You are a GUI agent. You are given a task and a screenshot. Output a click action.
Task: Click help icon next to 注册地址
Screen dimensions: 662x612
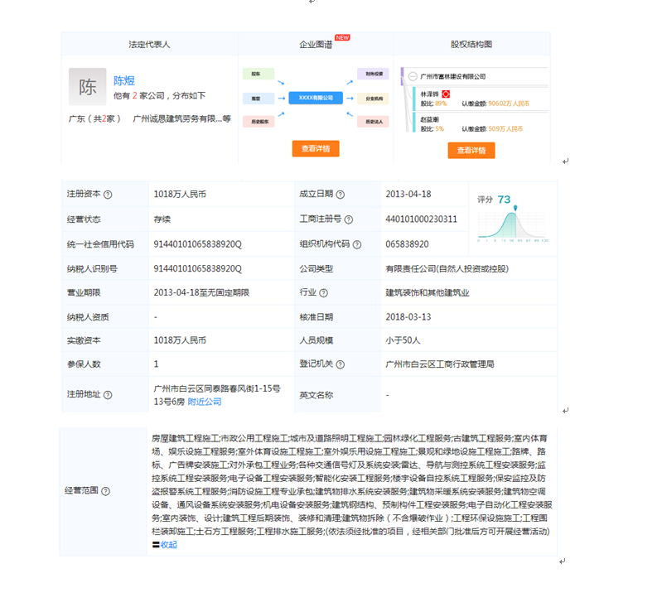[x=108, y=395]
